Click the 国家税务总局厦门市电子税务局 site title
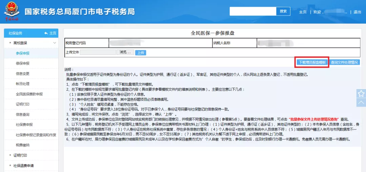The image size is (366, 172). 80,11
